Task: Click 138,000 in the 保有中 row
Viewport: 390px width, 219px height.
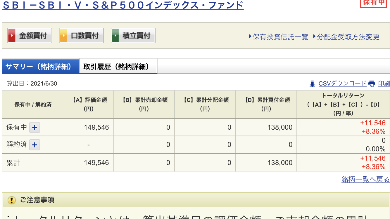Action: pyautogui.click(x=280, y=127)
